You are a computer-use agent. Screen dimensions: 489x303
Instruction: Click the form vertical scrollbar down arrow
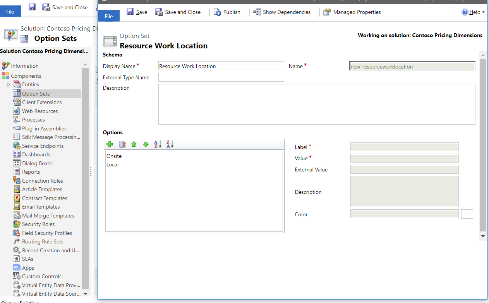(483, 236)
